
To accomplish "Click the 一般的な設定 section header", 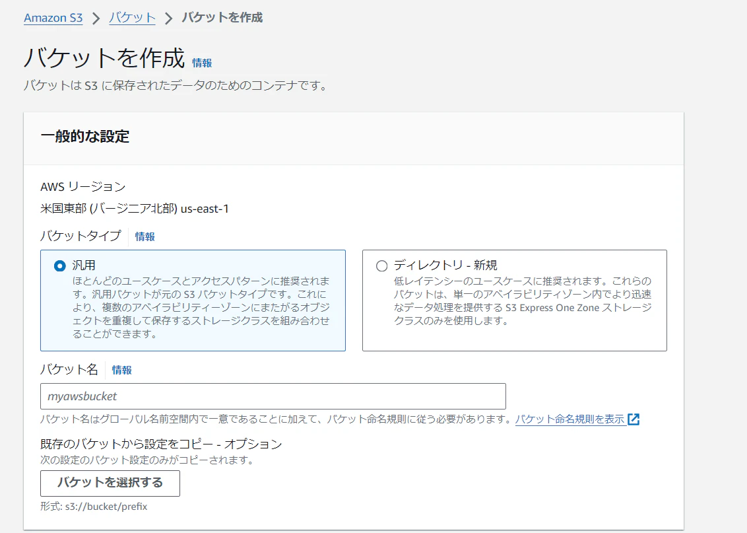I will [85, 136].
